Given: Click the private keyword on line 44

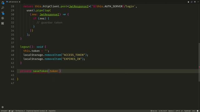Looking at the screenshot, I should coord(26,71).
